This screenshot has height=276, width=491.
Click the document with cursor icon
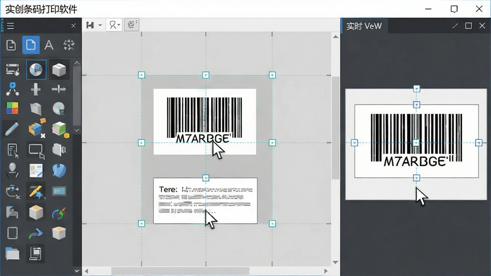(13, 150)
